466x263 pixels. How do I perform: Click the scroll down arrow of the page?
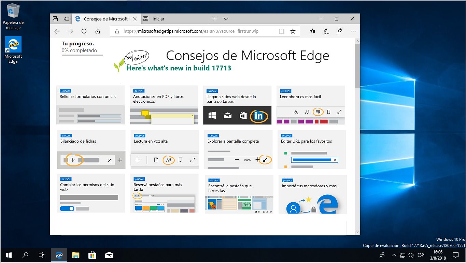point(357,232)
